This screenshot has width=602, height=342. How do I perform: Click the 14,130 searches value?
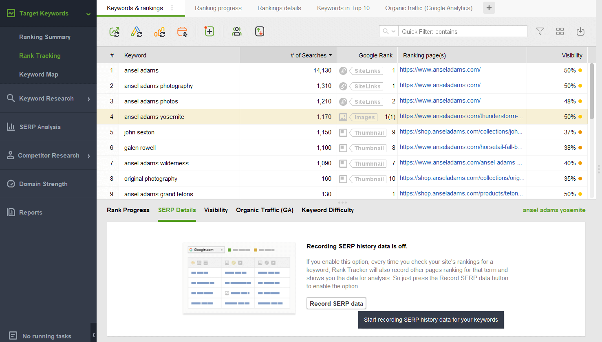(x=322, y=70)
